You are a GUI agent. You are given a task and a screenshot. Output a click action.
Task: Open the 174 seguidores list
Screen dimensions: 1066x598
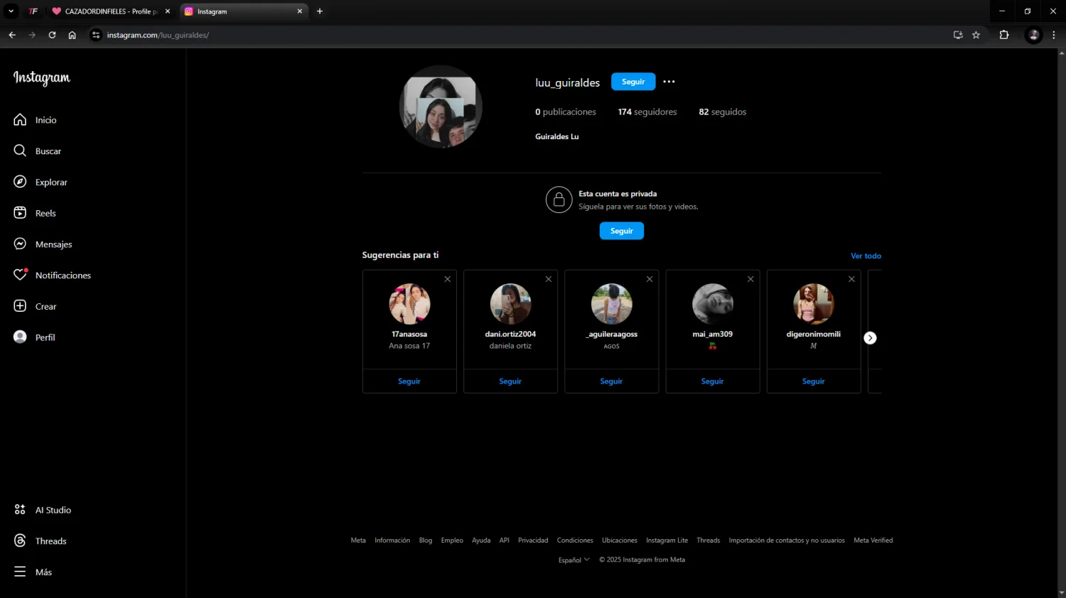pyautogui.click(x=647, y=112)
